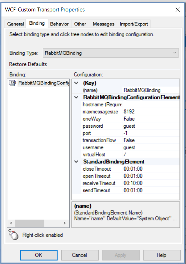Select the port value -1

coord(151,133)
